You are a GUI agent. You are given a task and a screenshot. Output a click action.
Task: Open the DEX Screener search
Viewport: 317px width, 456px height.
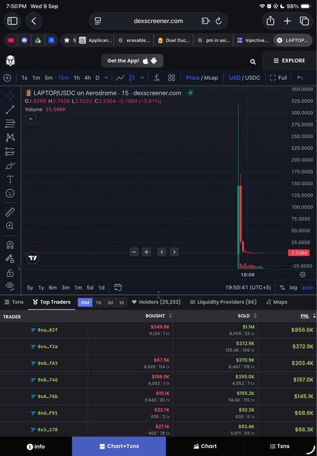[x=253, y=62]
